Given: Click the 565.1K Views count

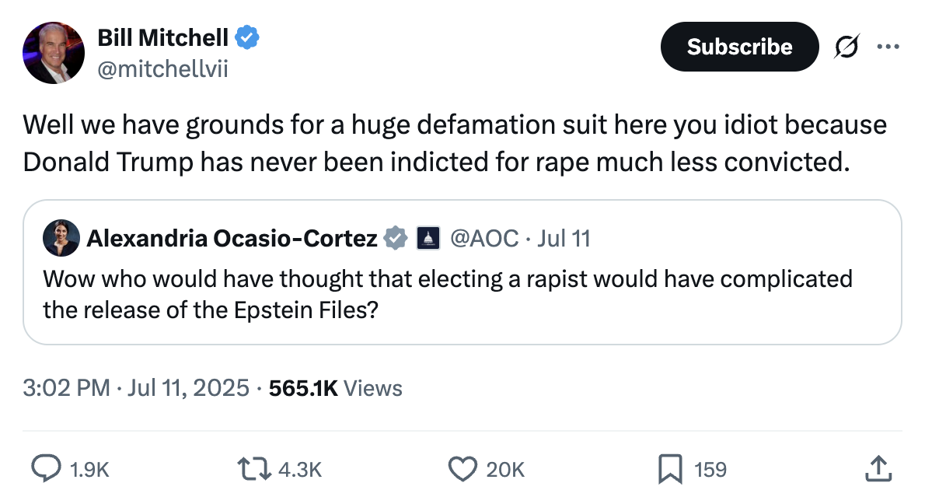Looking at the screenshot, I should [x=335, y=387].
